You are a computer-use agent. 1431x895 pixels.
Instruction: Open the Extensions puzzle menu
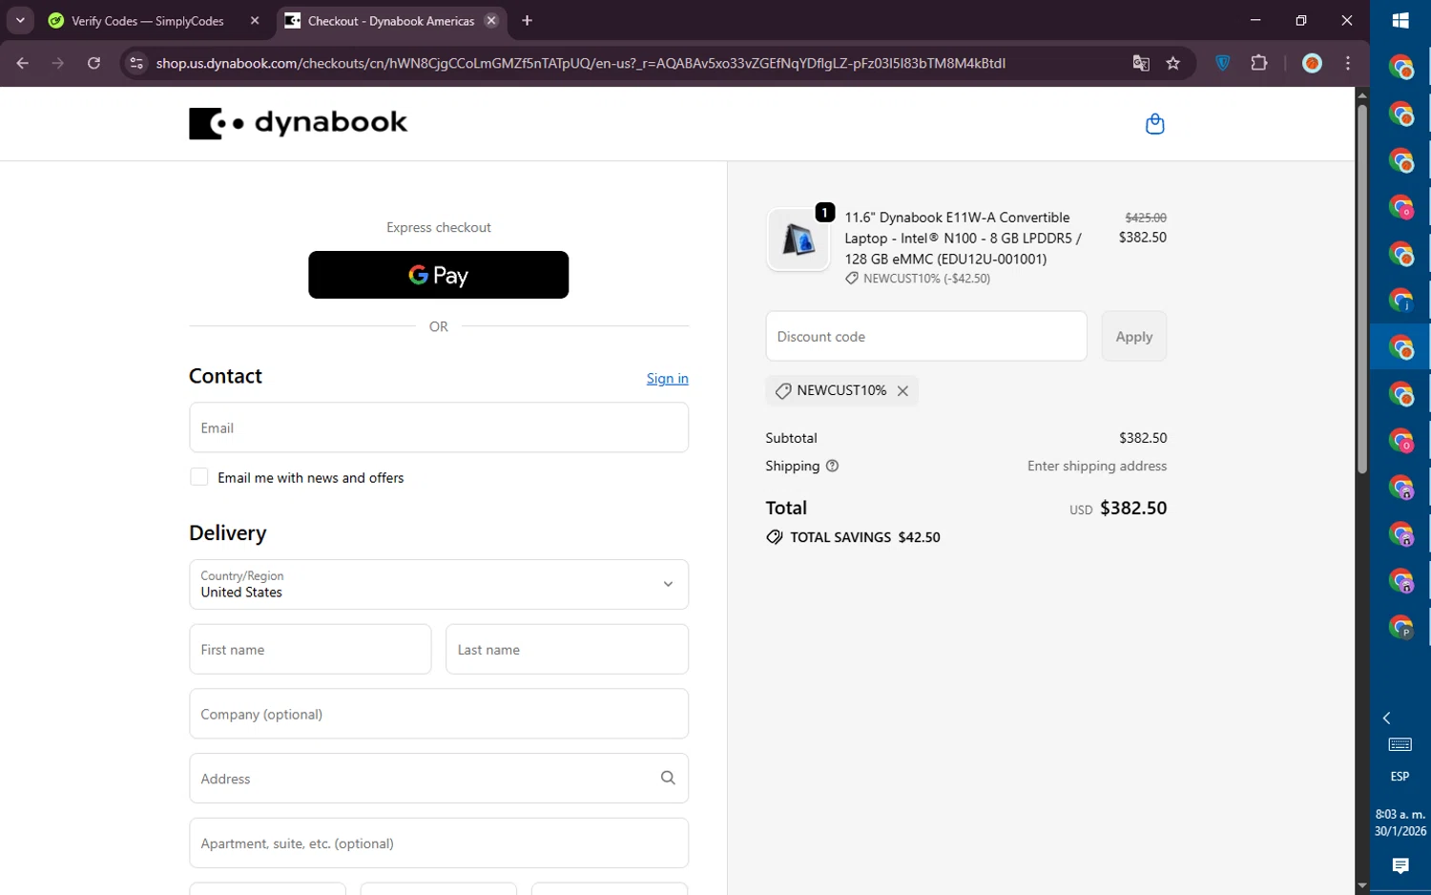pos(1259,63)
